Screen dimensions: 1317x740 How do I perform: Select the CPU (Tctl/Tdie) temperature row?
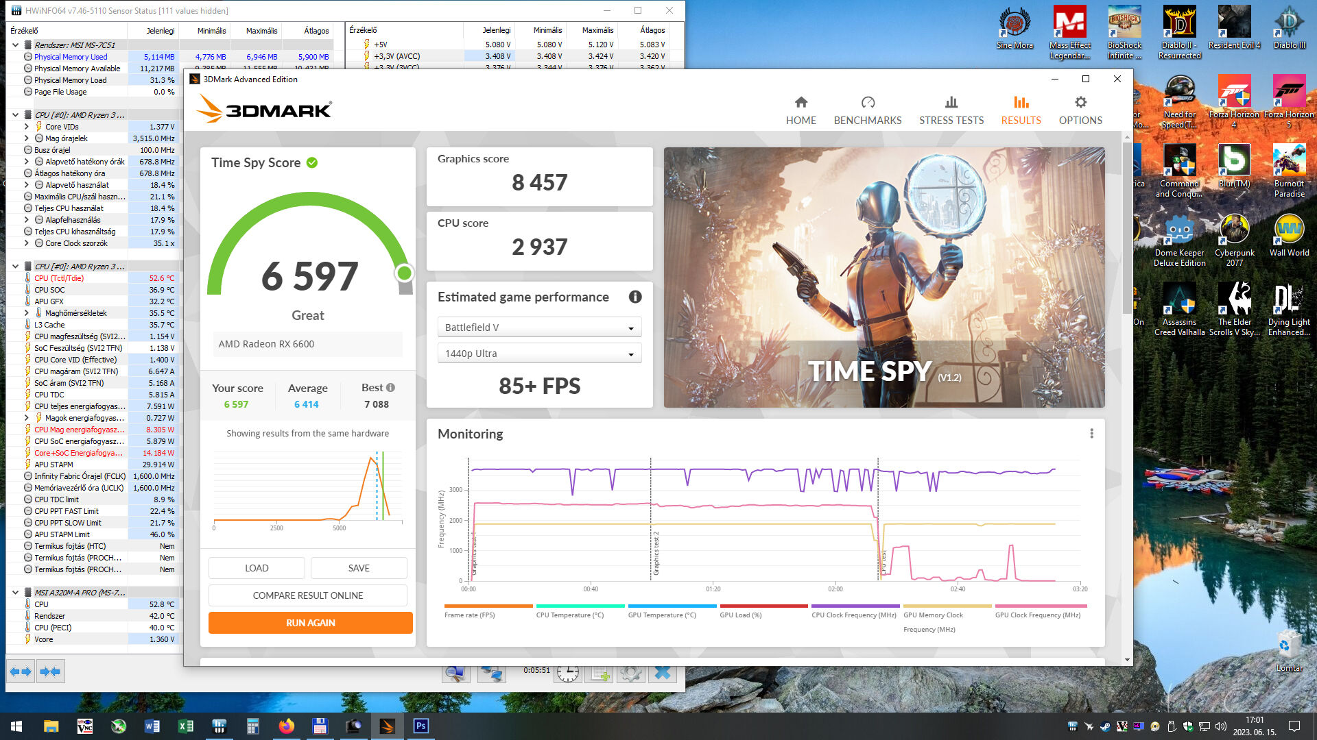pos(93,278)
